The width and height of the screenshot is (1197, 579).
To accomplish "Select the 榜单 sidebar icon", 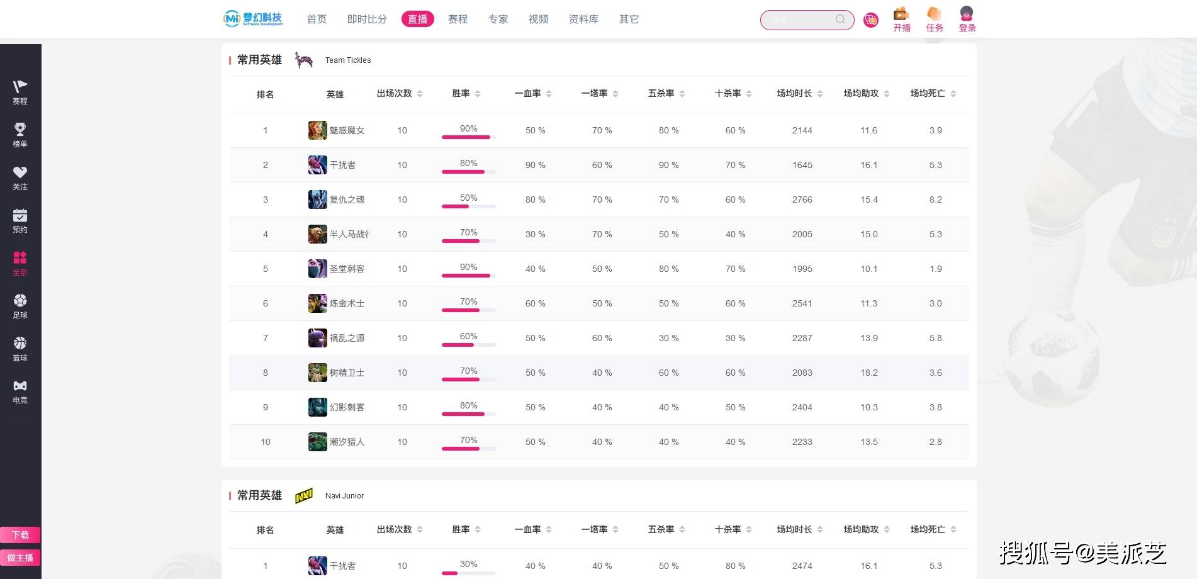I will [20, 134].
